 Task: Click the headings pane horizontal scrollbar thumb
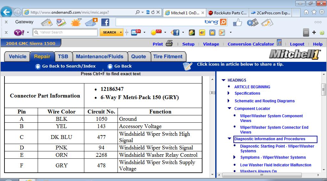(x=262, y=175)
